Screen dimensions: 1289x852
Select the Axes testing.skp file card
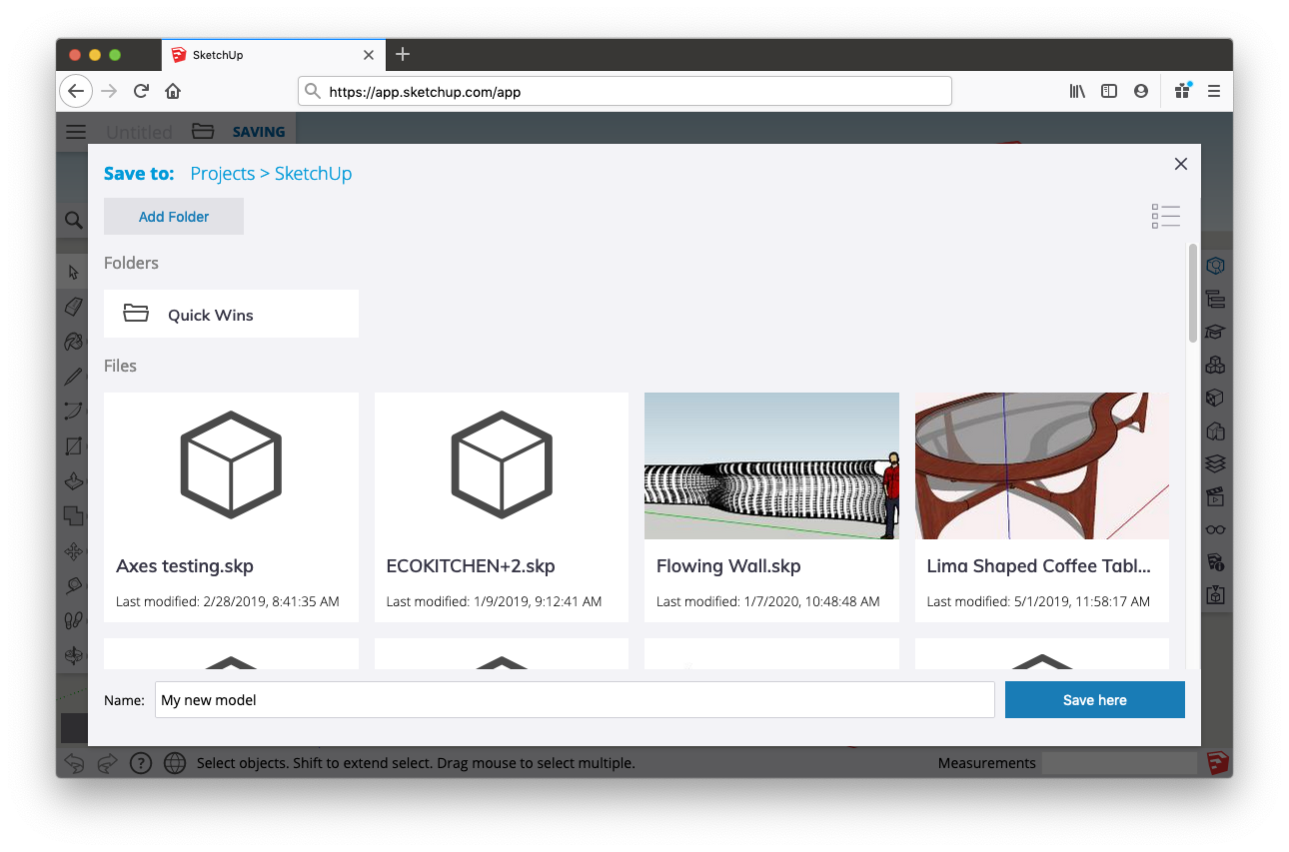pos(231,506)
